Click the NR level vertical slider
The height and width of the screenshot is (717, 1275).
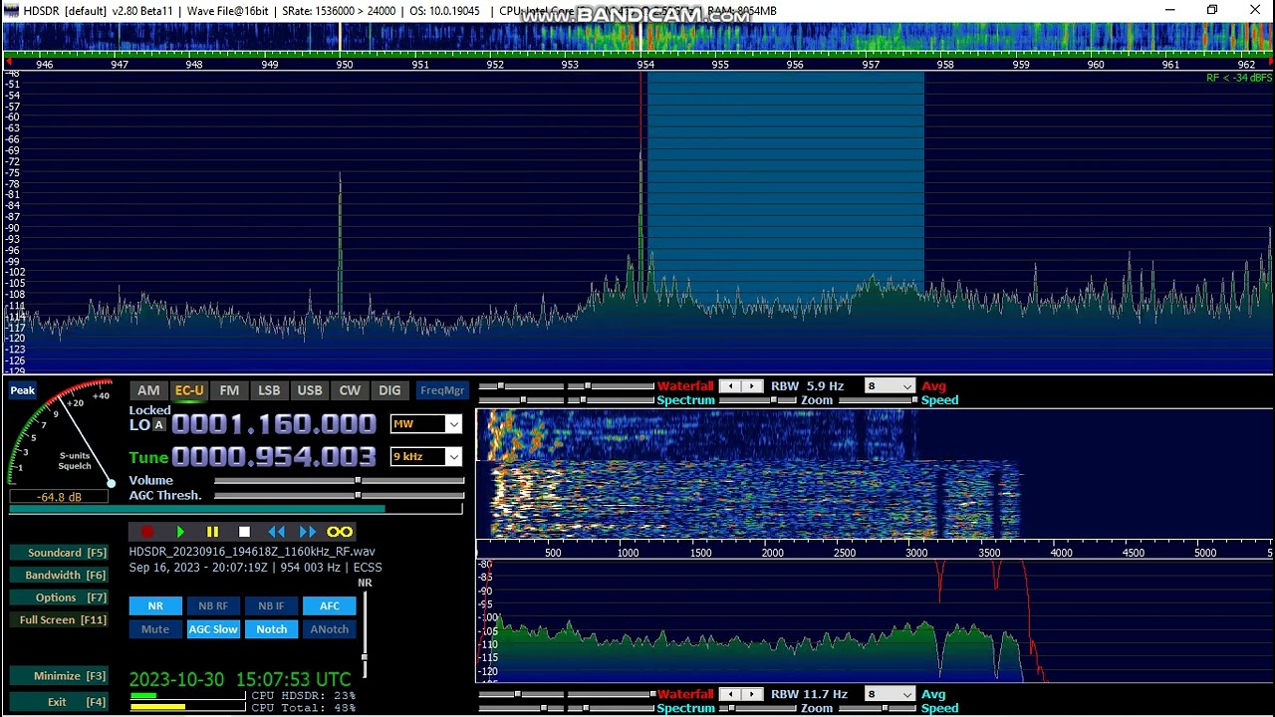[365, 634]
